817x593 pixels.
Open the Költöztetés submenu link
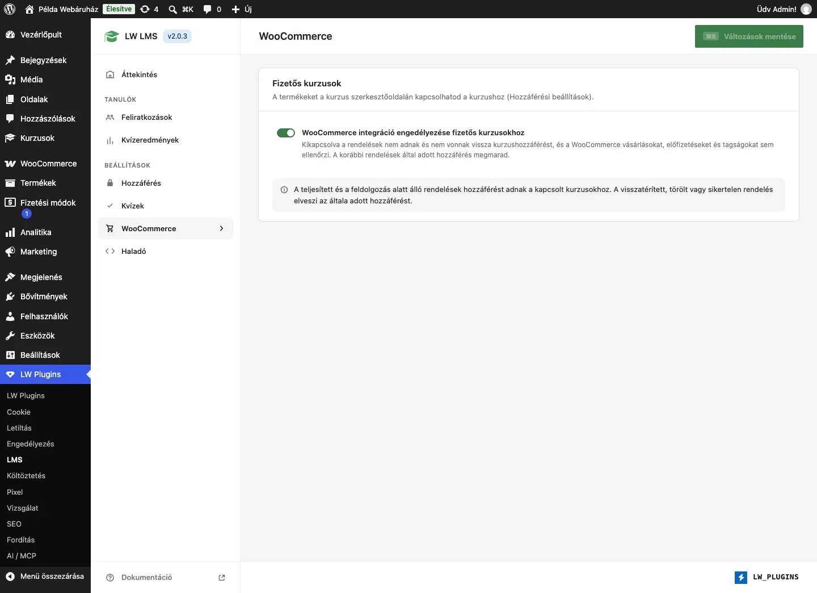click(x=26, y=476)
